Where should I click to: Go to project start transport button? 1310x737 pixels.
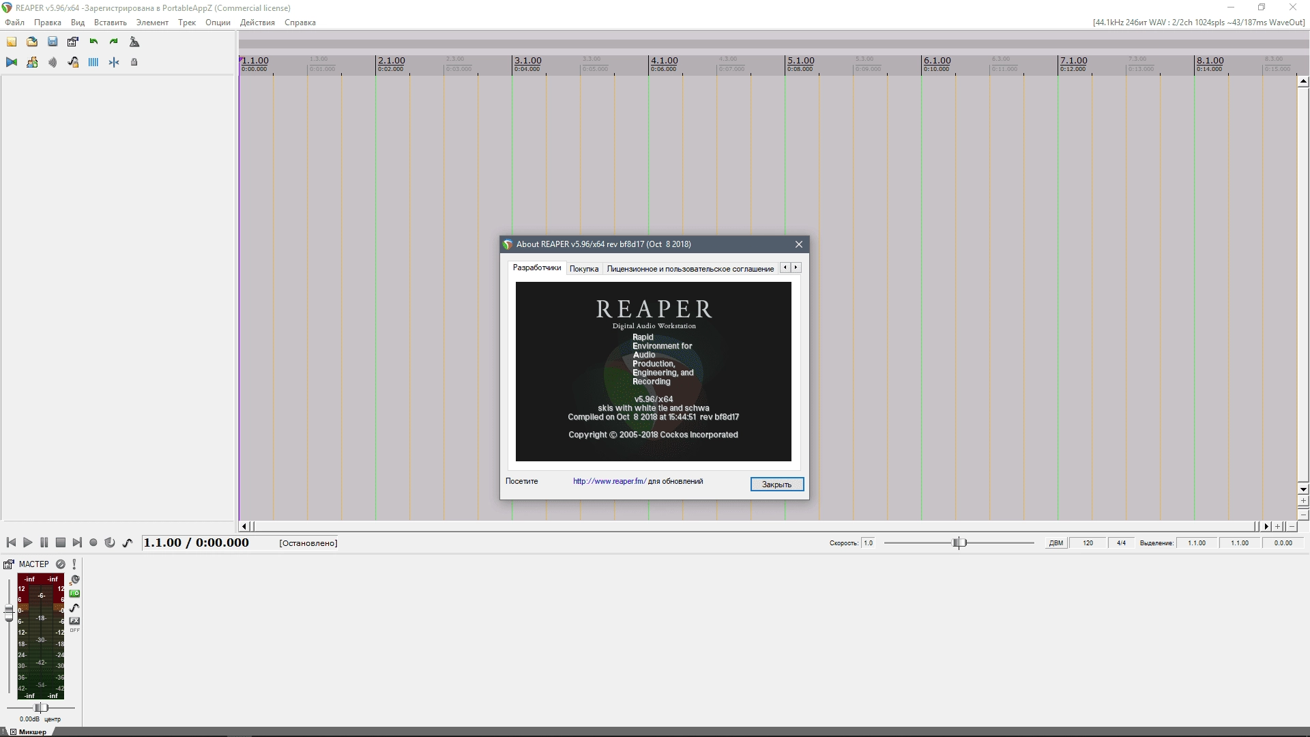pos(11,543)
